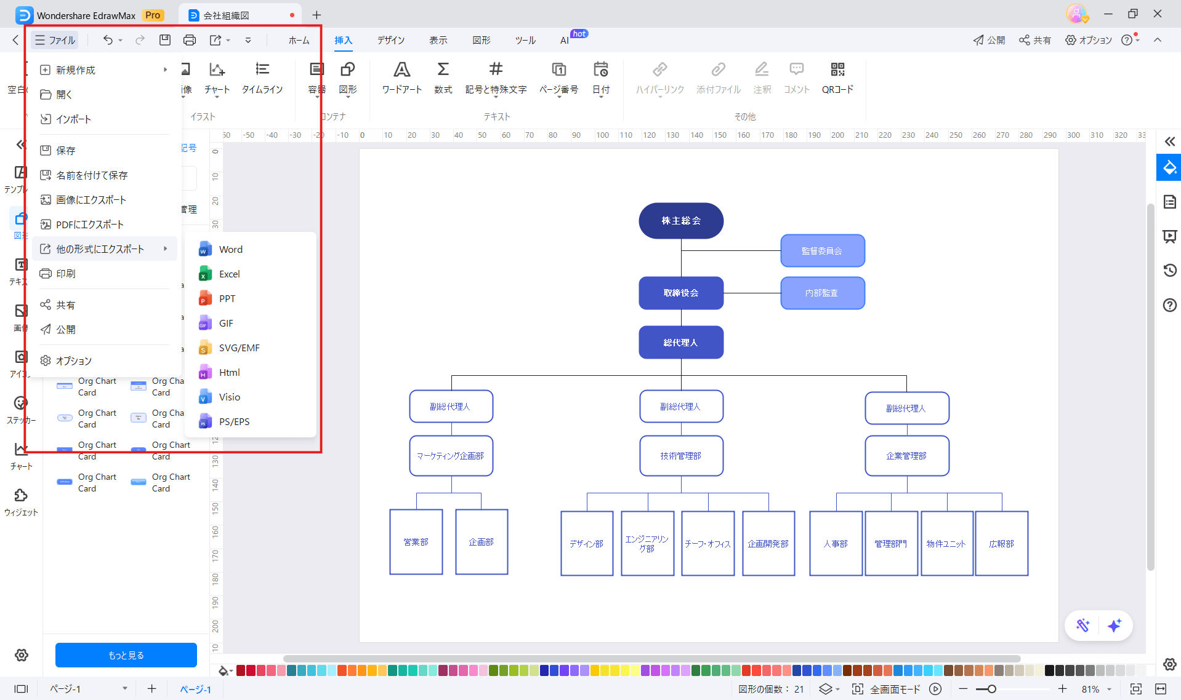1181x700 pixels.
Task: Click the fill bucket icon beside color palette
Action: [223, 670]
